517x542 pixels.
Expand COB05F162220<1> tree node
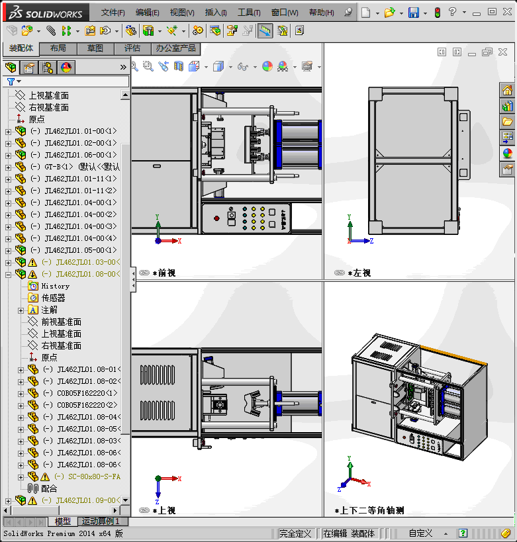click(x=21, y=394)
